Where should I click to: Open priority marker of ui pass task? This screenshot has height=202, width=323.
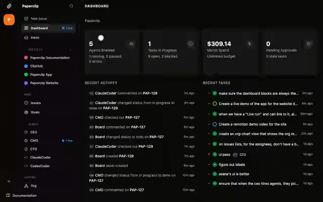[209, 154]
